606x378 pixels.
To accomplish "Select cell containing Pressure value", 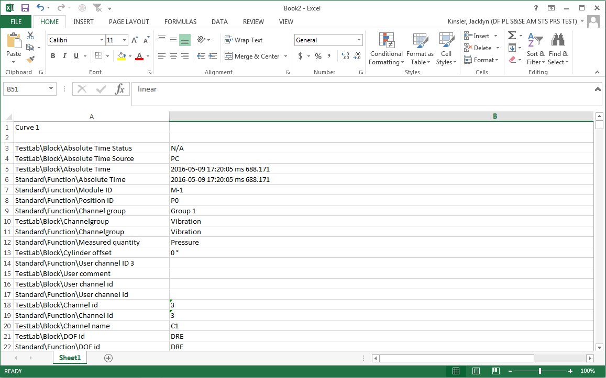I will [185, 242].
